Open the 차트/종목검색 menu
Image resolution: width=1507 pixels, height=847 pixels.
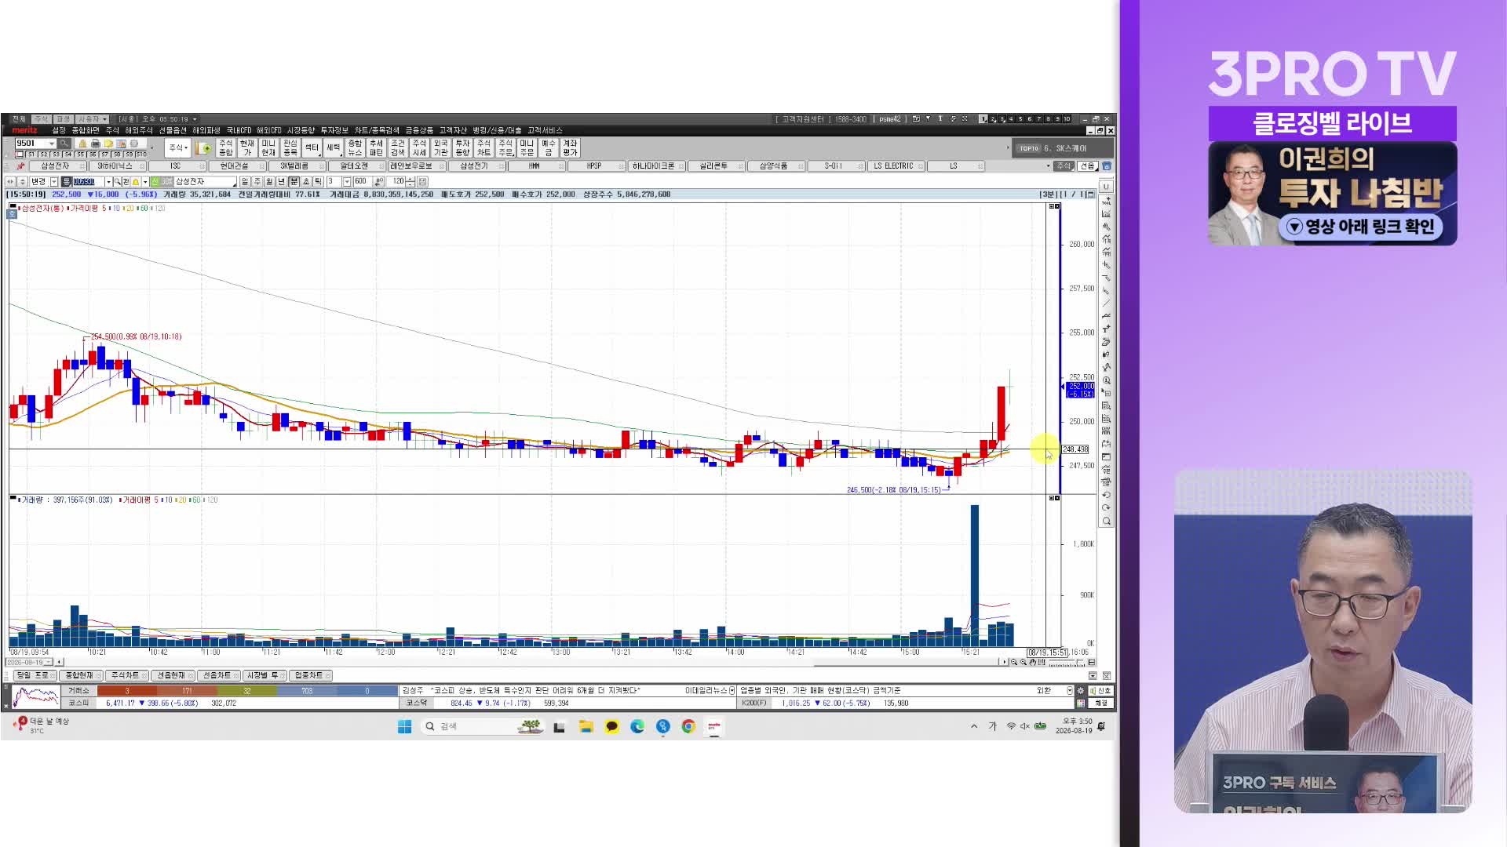(377, 130)
